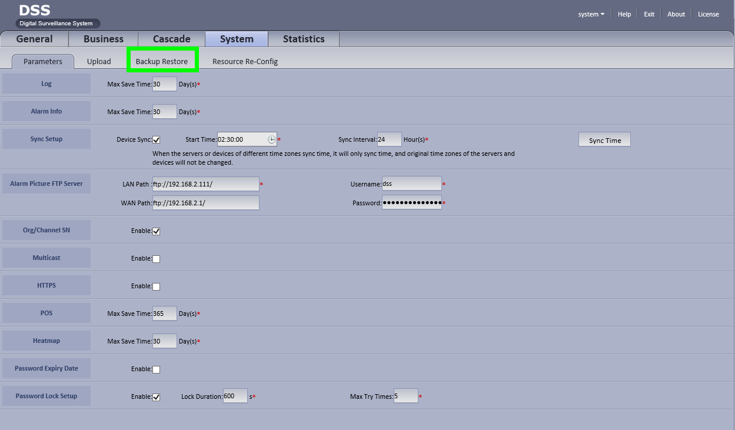Open the Resource Re-Config tab
Viewport: 735px width, 430px height.
click(245, 61)
